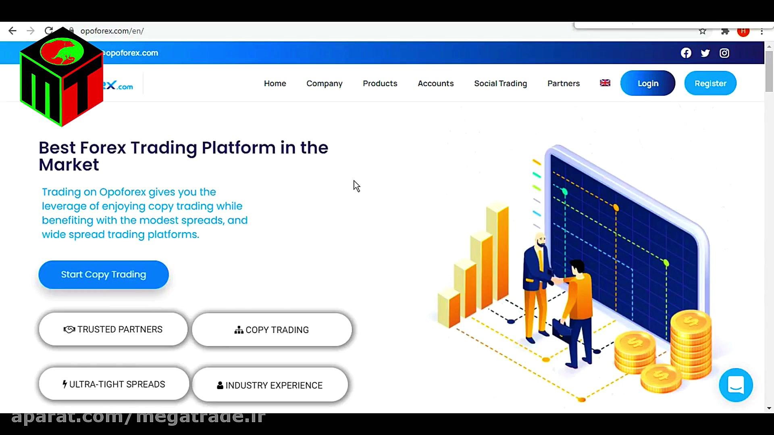Open the live chat bubble widget
The height and width of the screenshot is (435, 774).
pos(736,385)
